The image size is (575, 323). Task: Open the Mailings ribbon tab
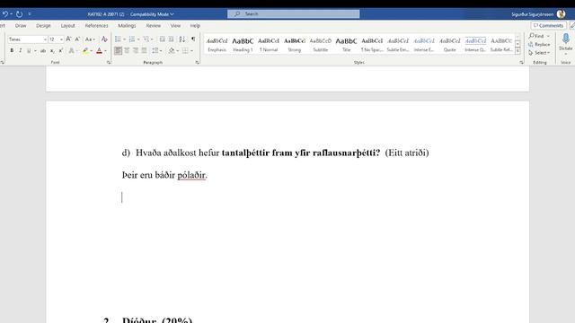coord(127,26)
